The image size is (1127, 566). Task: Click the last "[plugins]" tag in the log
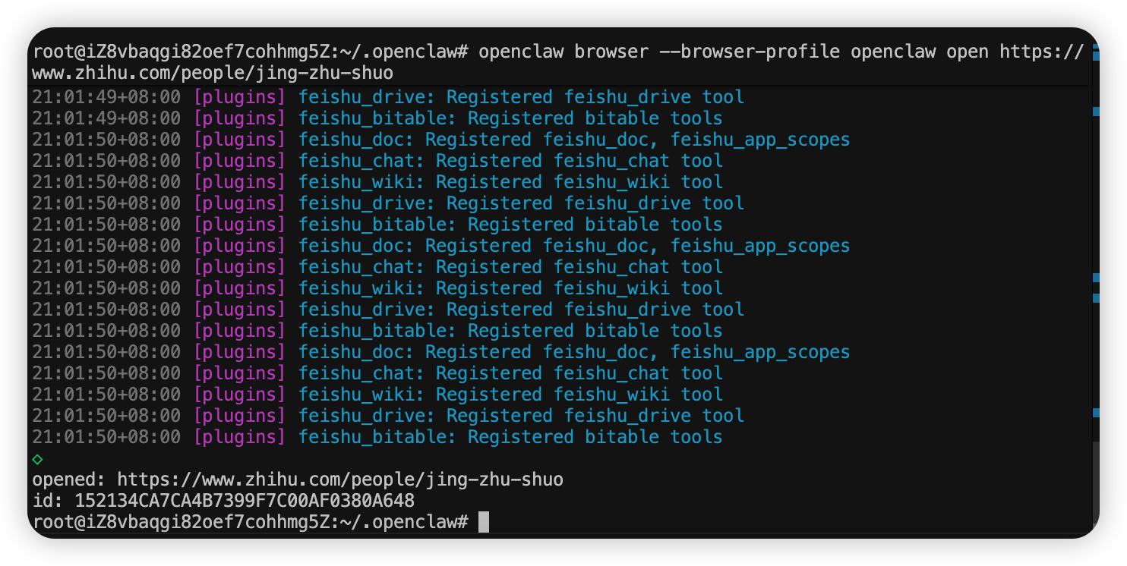239,437
